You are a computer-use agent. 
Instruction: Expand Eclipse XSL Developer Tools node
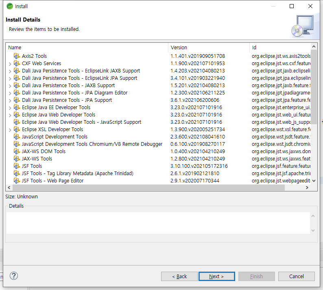coord(10,130)
